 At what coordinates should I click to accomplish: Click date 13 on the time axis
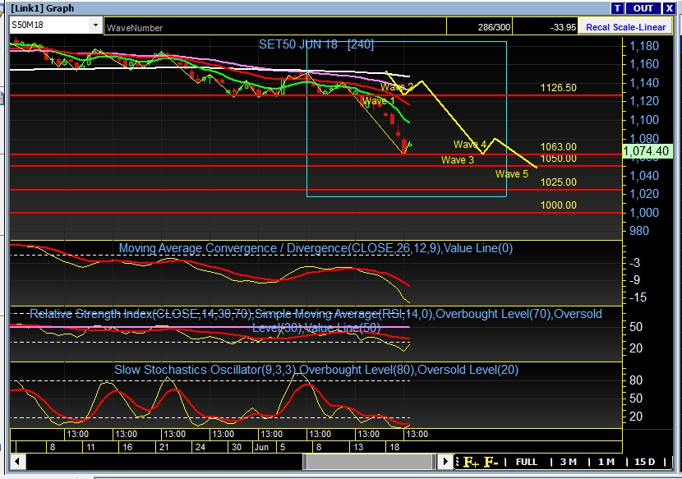358,447
